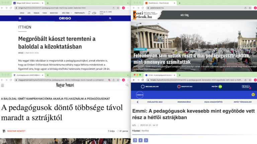The width and height of the screenshot is (257, 144).
Task: Open MEDIAKLIKK.HU link in hirado header
Action: [x=150, y=87]
